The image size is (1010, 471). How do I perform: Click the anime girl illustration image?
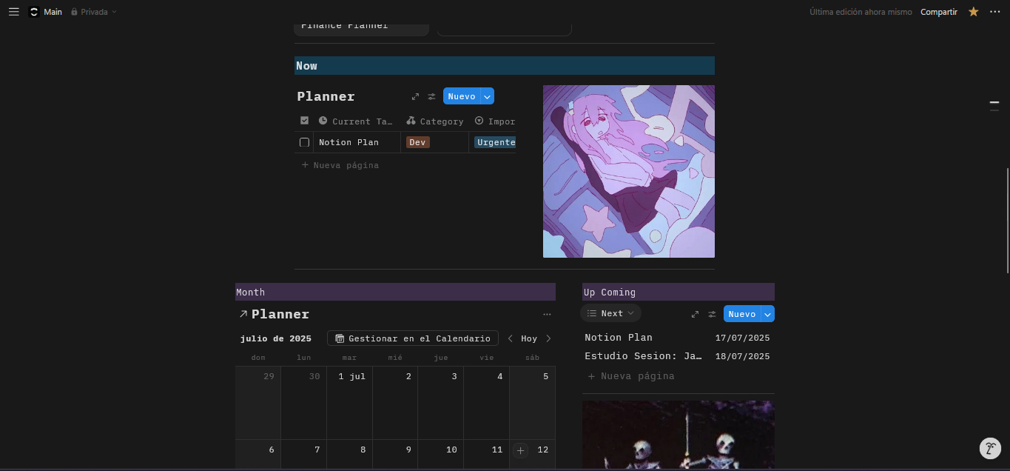point(629,171)
